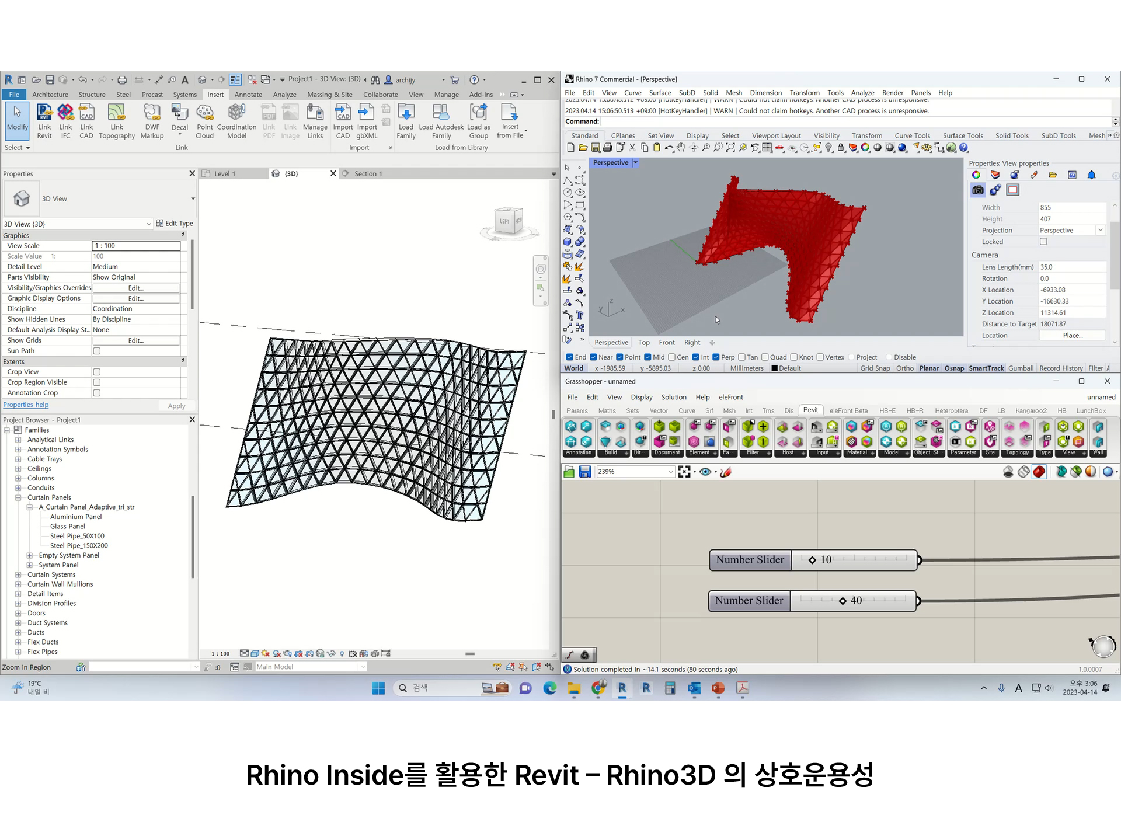Open 3D View type selector dropdown
The height and width of the screenshot is (822, 1121).
coord(193,199)
